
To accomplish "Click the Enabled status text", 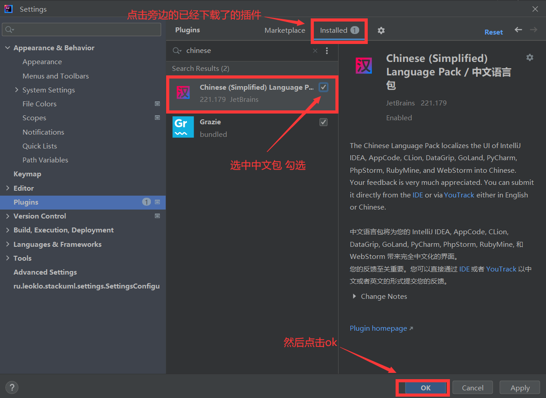I will (x=399, y=118).
